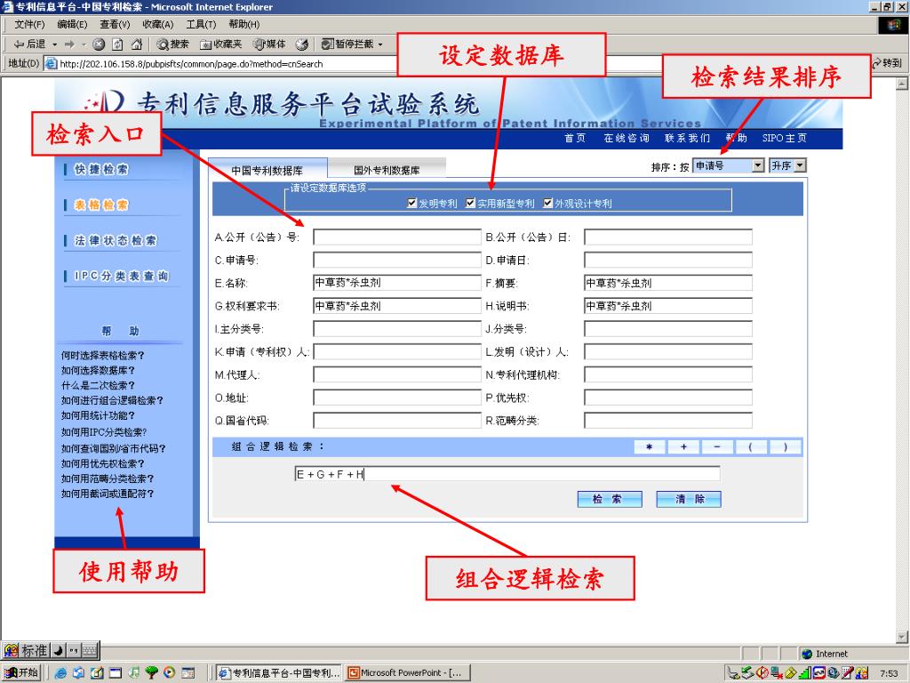This screenshot has width=910, height=683.
Task: Click the A.公开(公告)号 input field
Action: click(397, 237)
